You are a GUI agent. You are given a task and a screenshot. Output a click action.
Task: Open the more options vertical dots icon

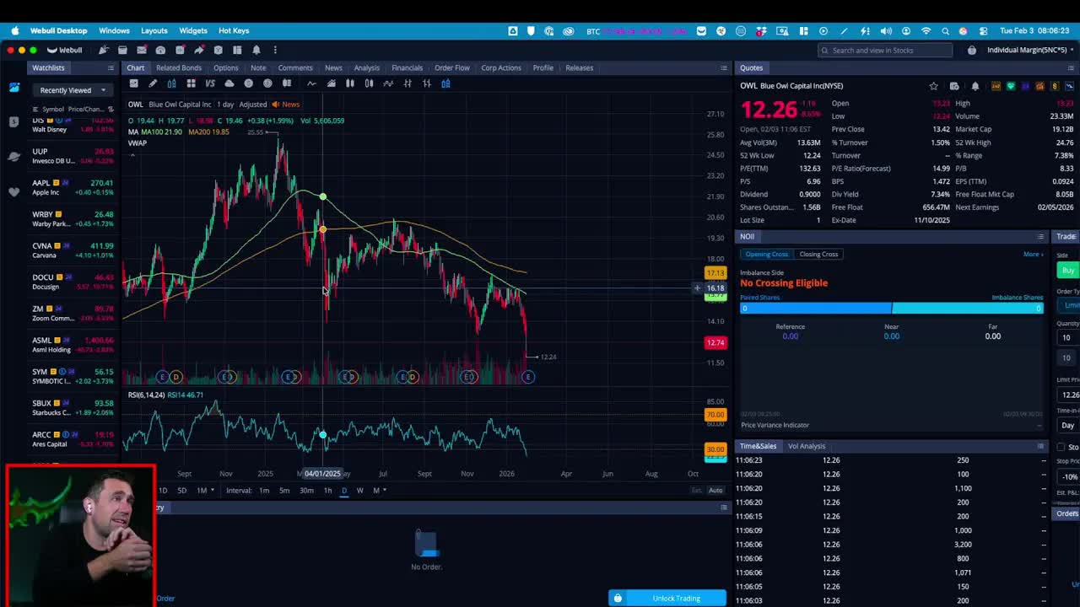(275, 50)
